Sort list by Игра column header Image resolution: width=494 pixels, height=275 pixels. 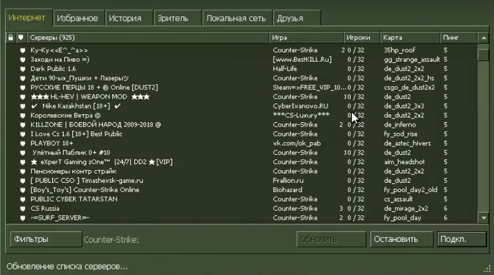pos(306,37)
